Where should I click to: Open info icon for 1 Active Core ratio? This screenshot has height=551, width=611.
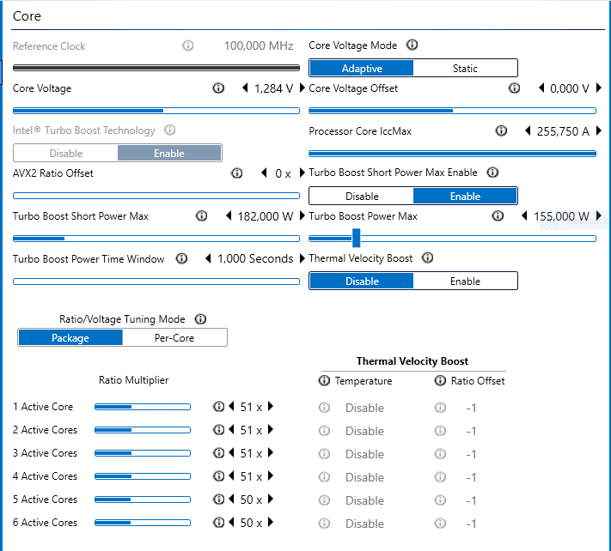[x=218, y=407]
